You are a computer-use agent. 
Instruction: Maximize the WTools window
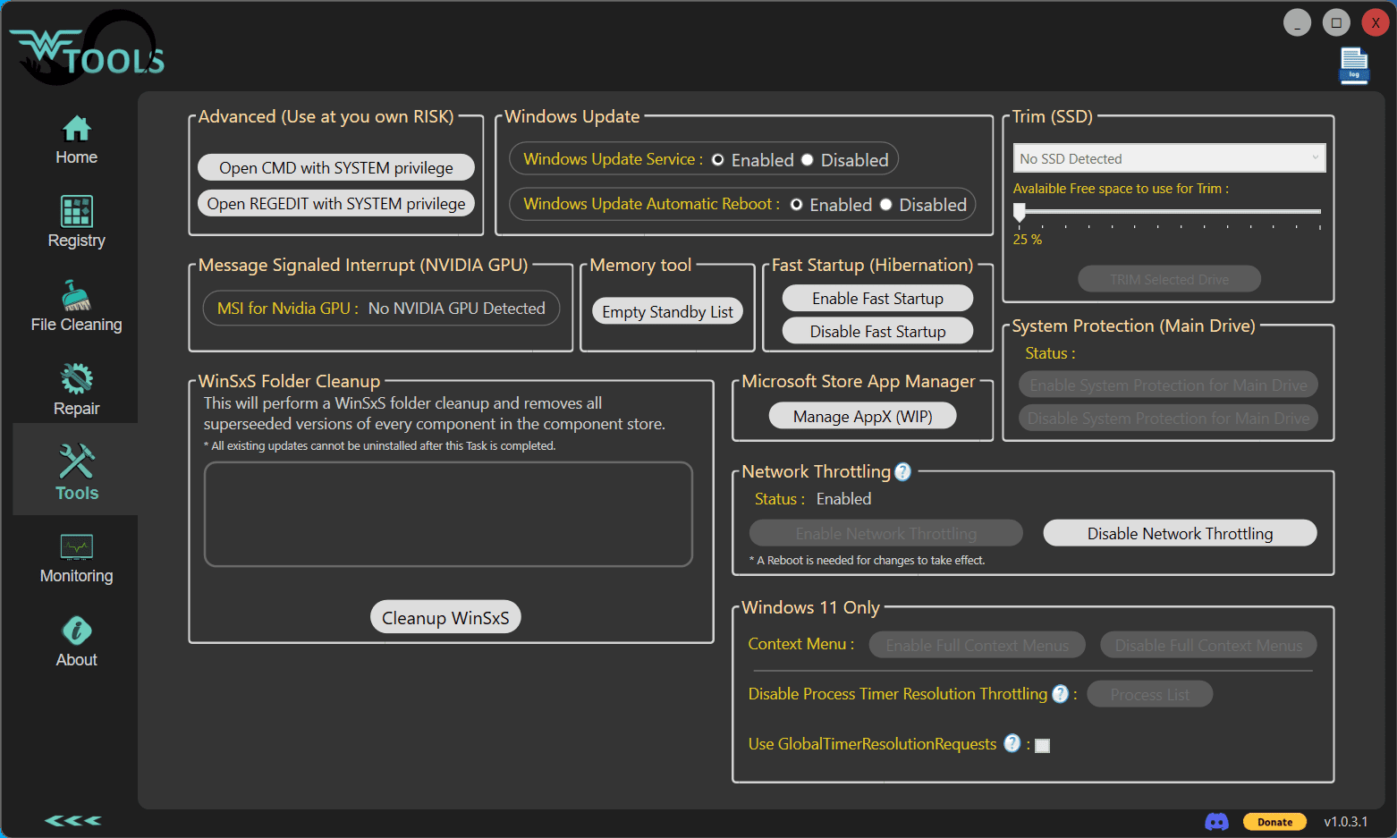(x=1336, y=22)
